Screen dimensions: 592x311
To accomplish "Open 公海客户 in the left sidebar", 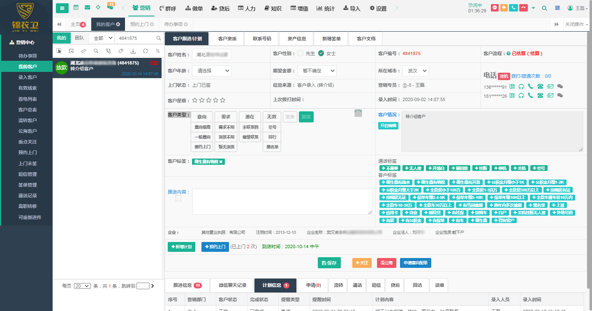I will [x=27, y=131].
